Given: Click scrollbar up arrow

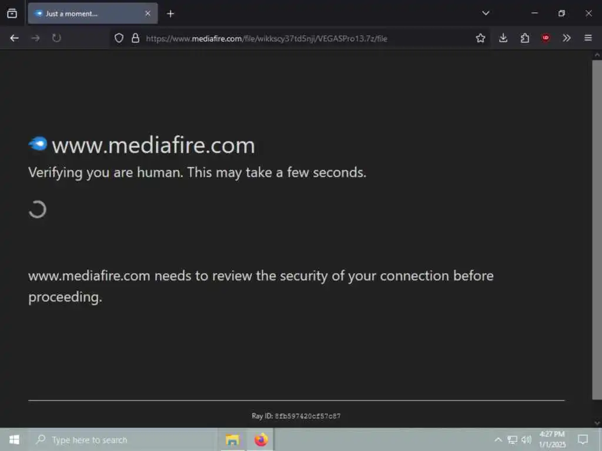Looking at the screenshot, I should tap(597, 55).
